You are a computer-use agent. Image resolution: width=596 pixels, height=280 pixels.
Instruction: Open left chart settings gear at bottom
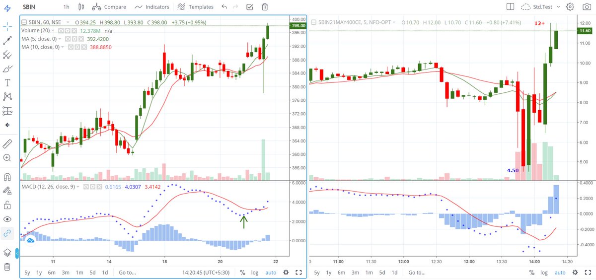click(x=286, y=272)
